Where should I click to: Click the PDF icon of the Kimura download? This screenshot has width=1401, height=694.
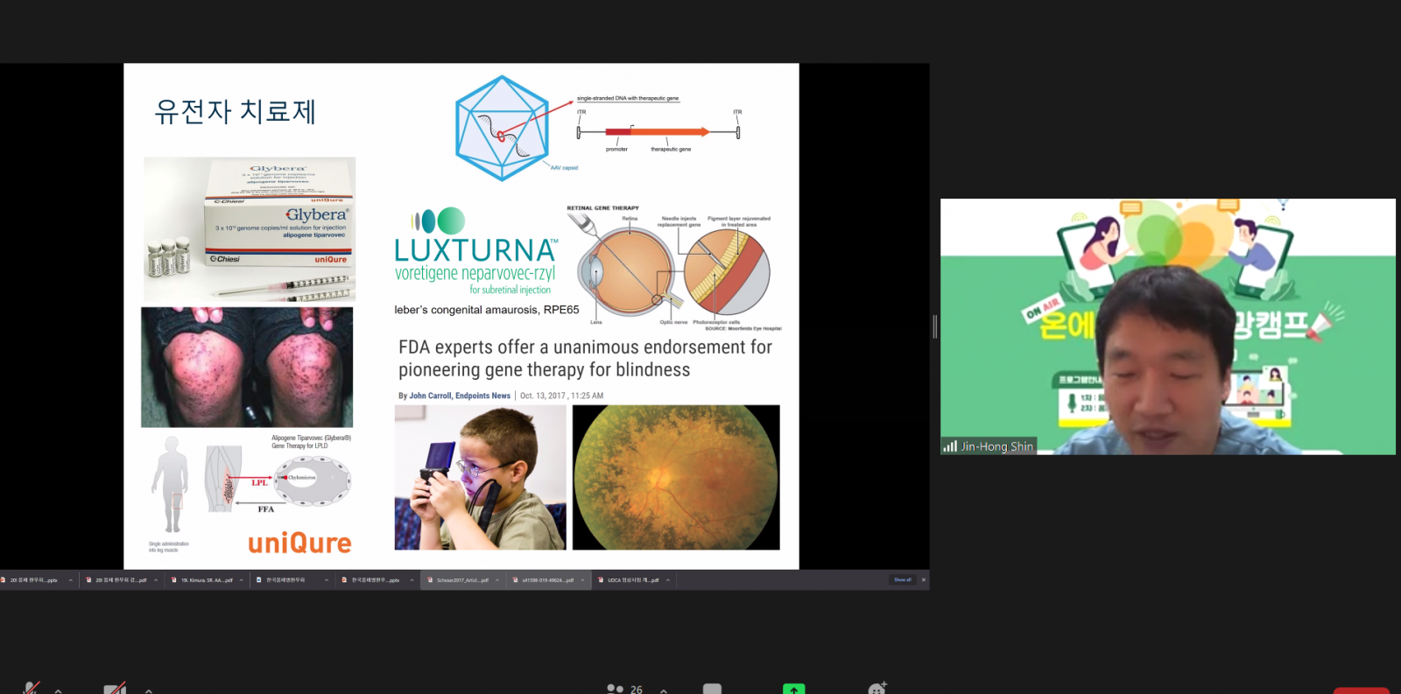pos(174,579)
